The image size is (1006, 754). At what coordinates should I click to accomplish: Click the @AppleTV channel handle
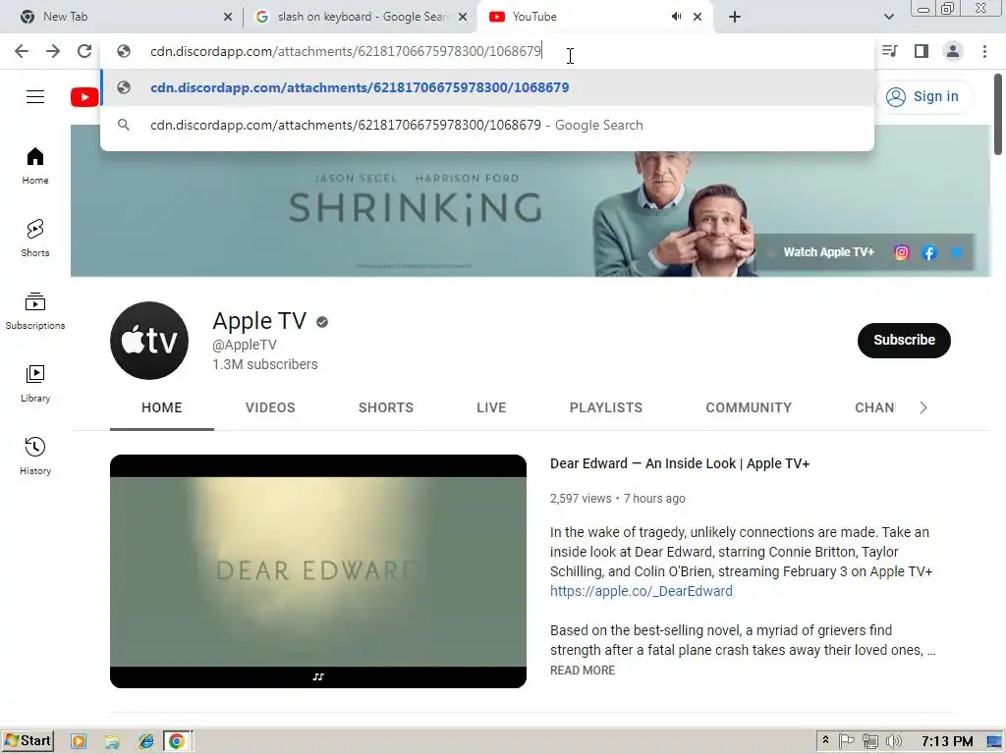pyautogui.click(x=245, y=345)
